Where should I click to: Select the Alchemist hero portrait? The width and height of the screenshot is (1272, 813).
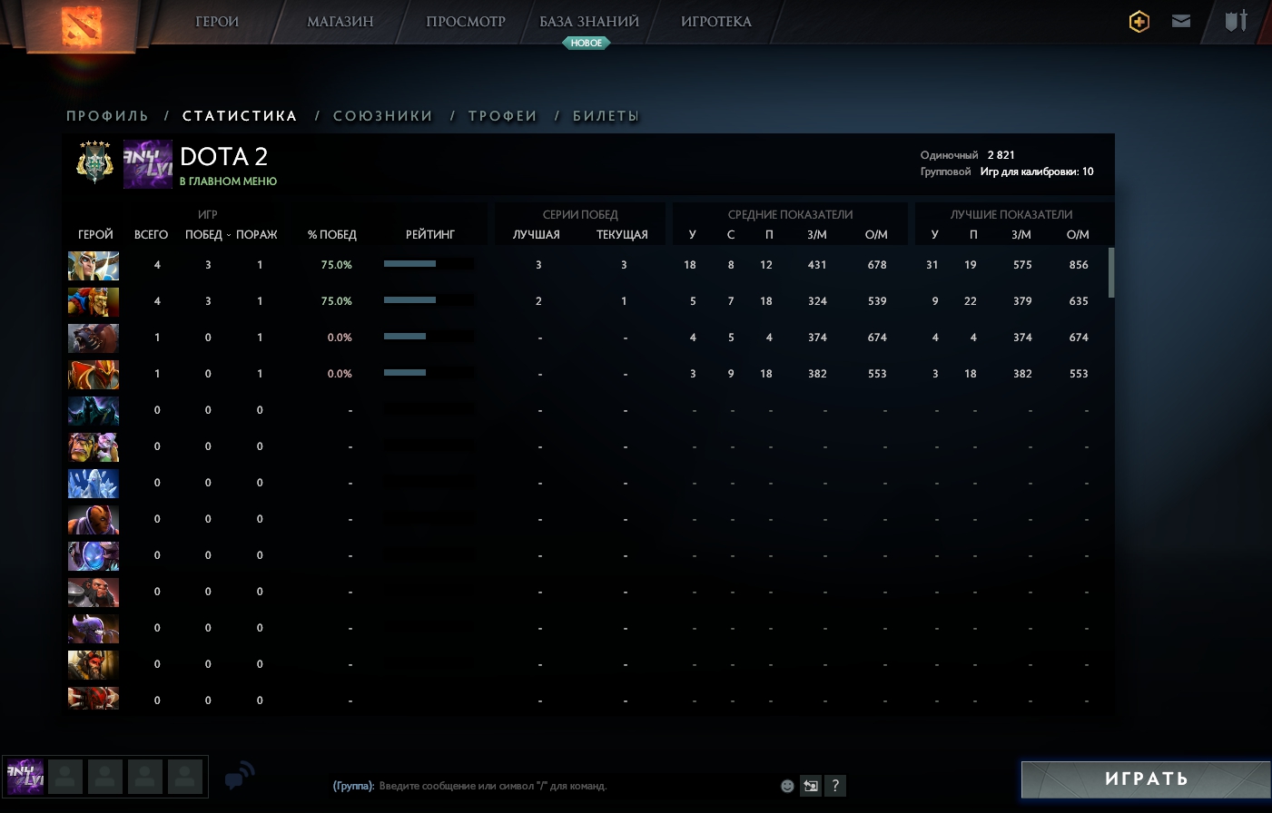tap(94, 447)
